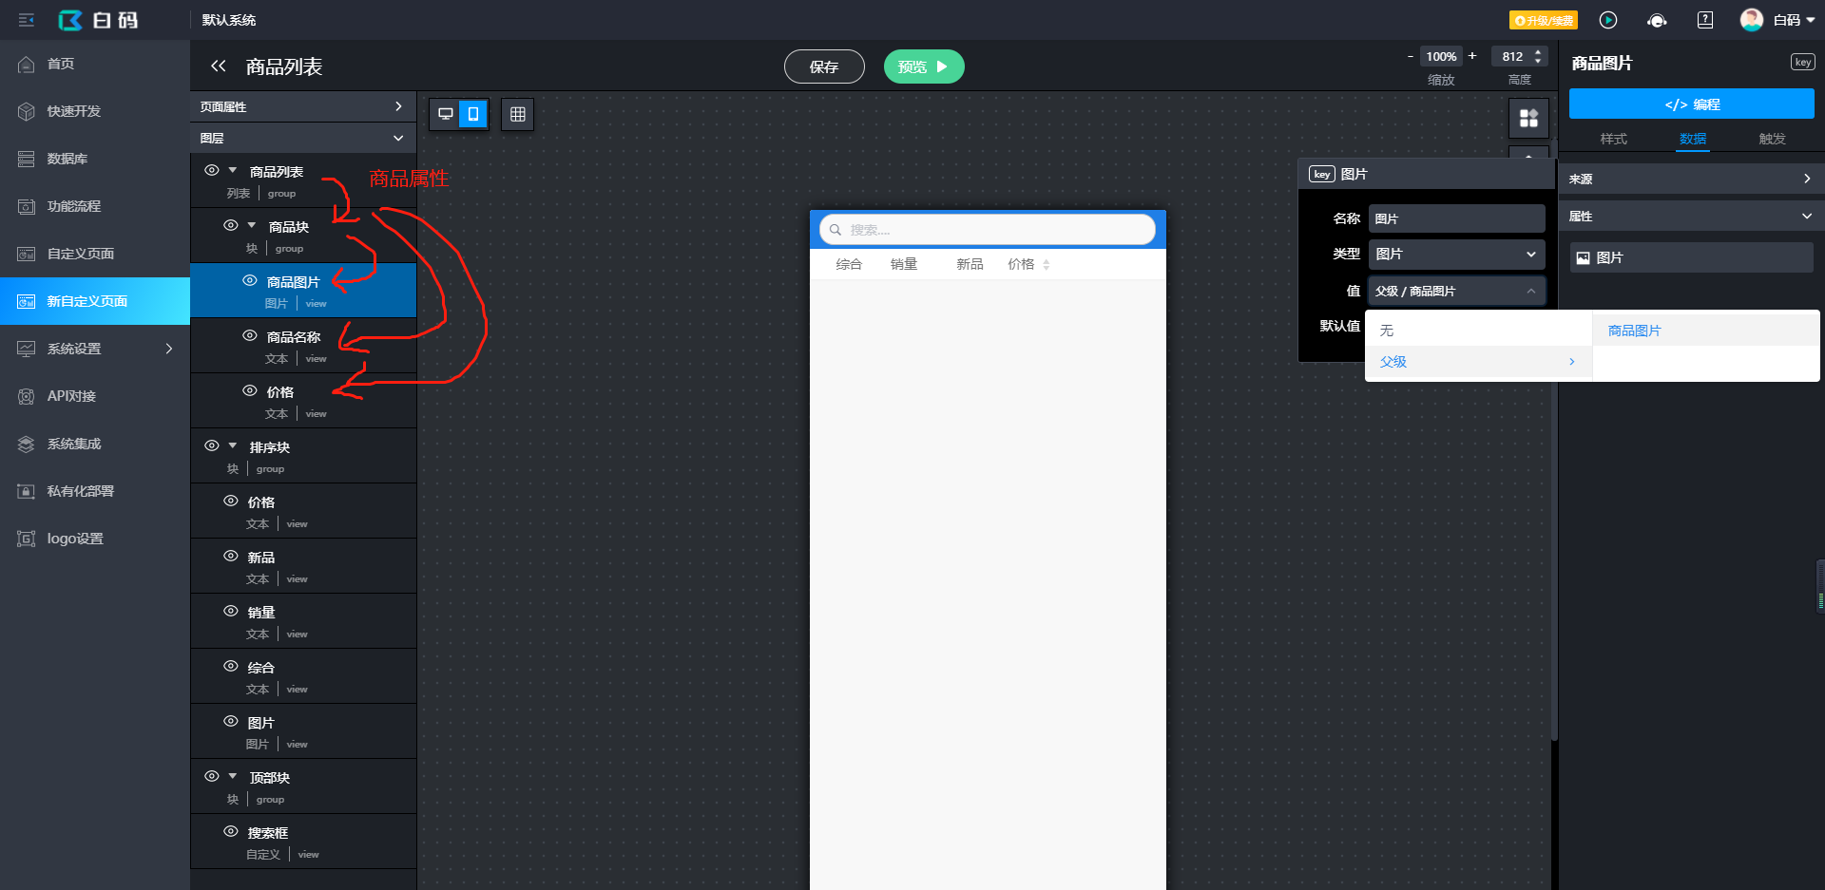
Task: Select 新自定义页面 in the sidebar
Action: (x=95, y=301)
